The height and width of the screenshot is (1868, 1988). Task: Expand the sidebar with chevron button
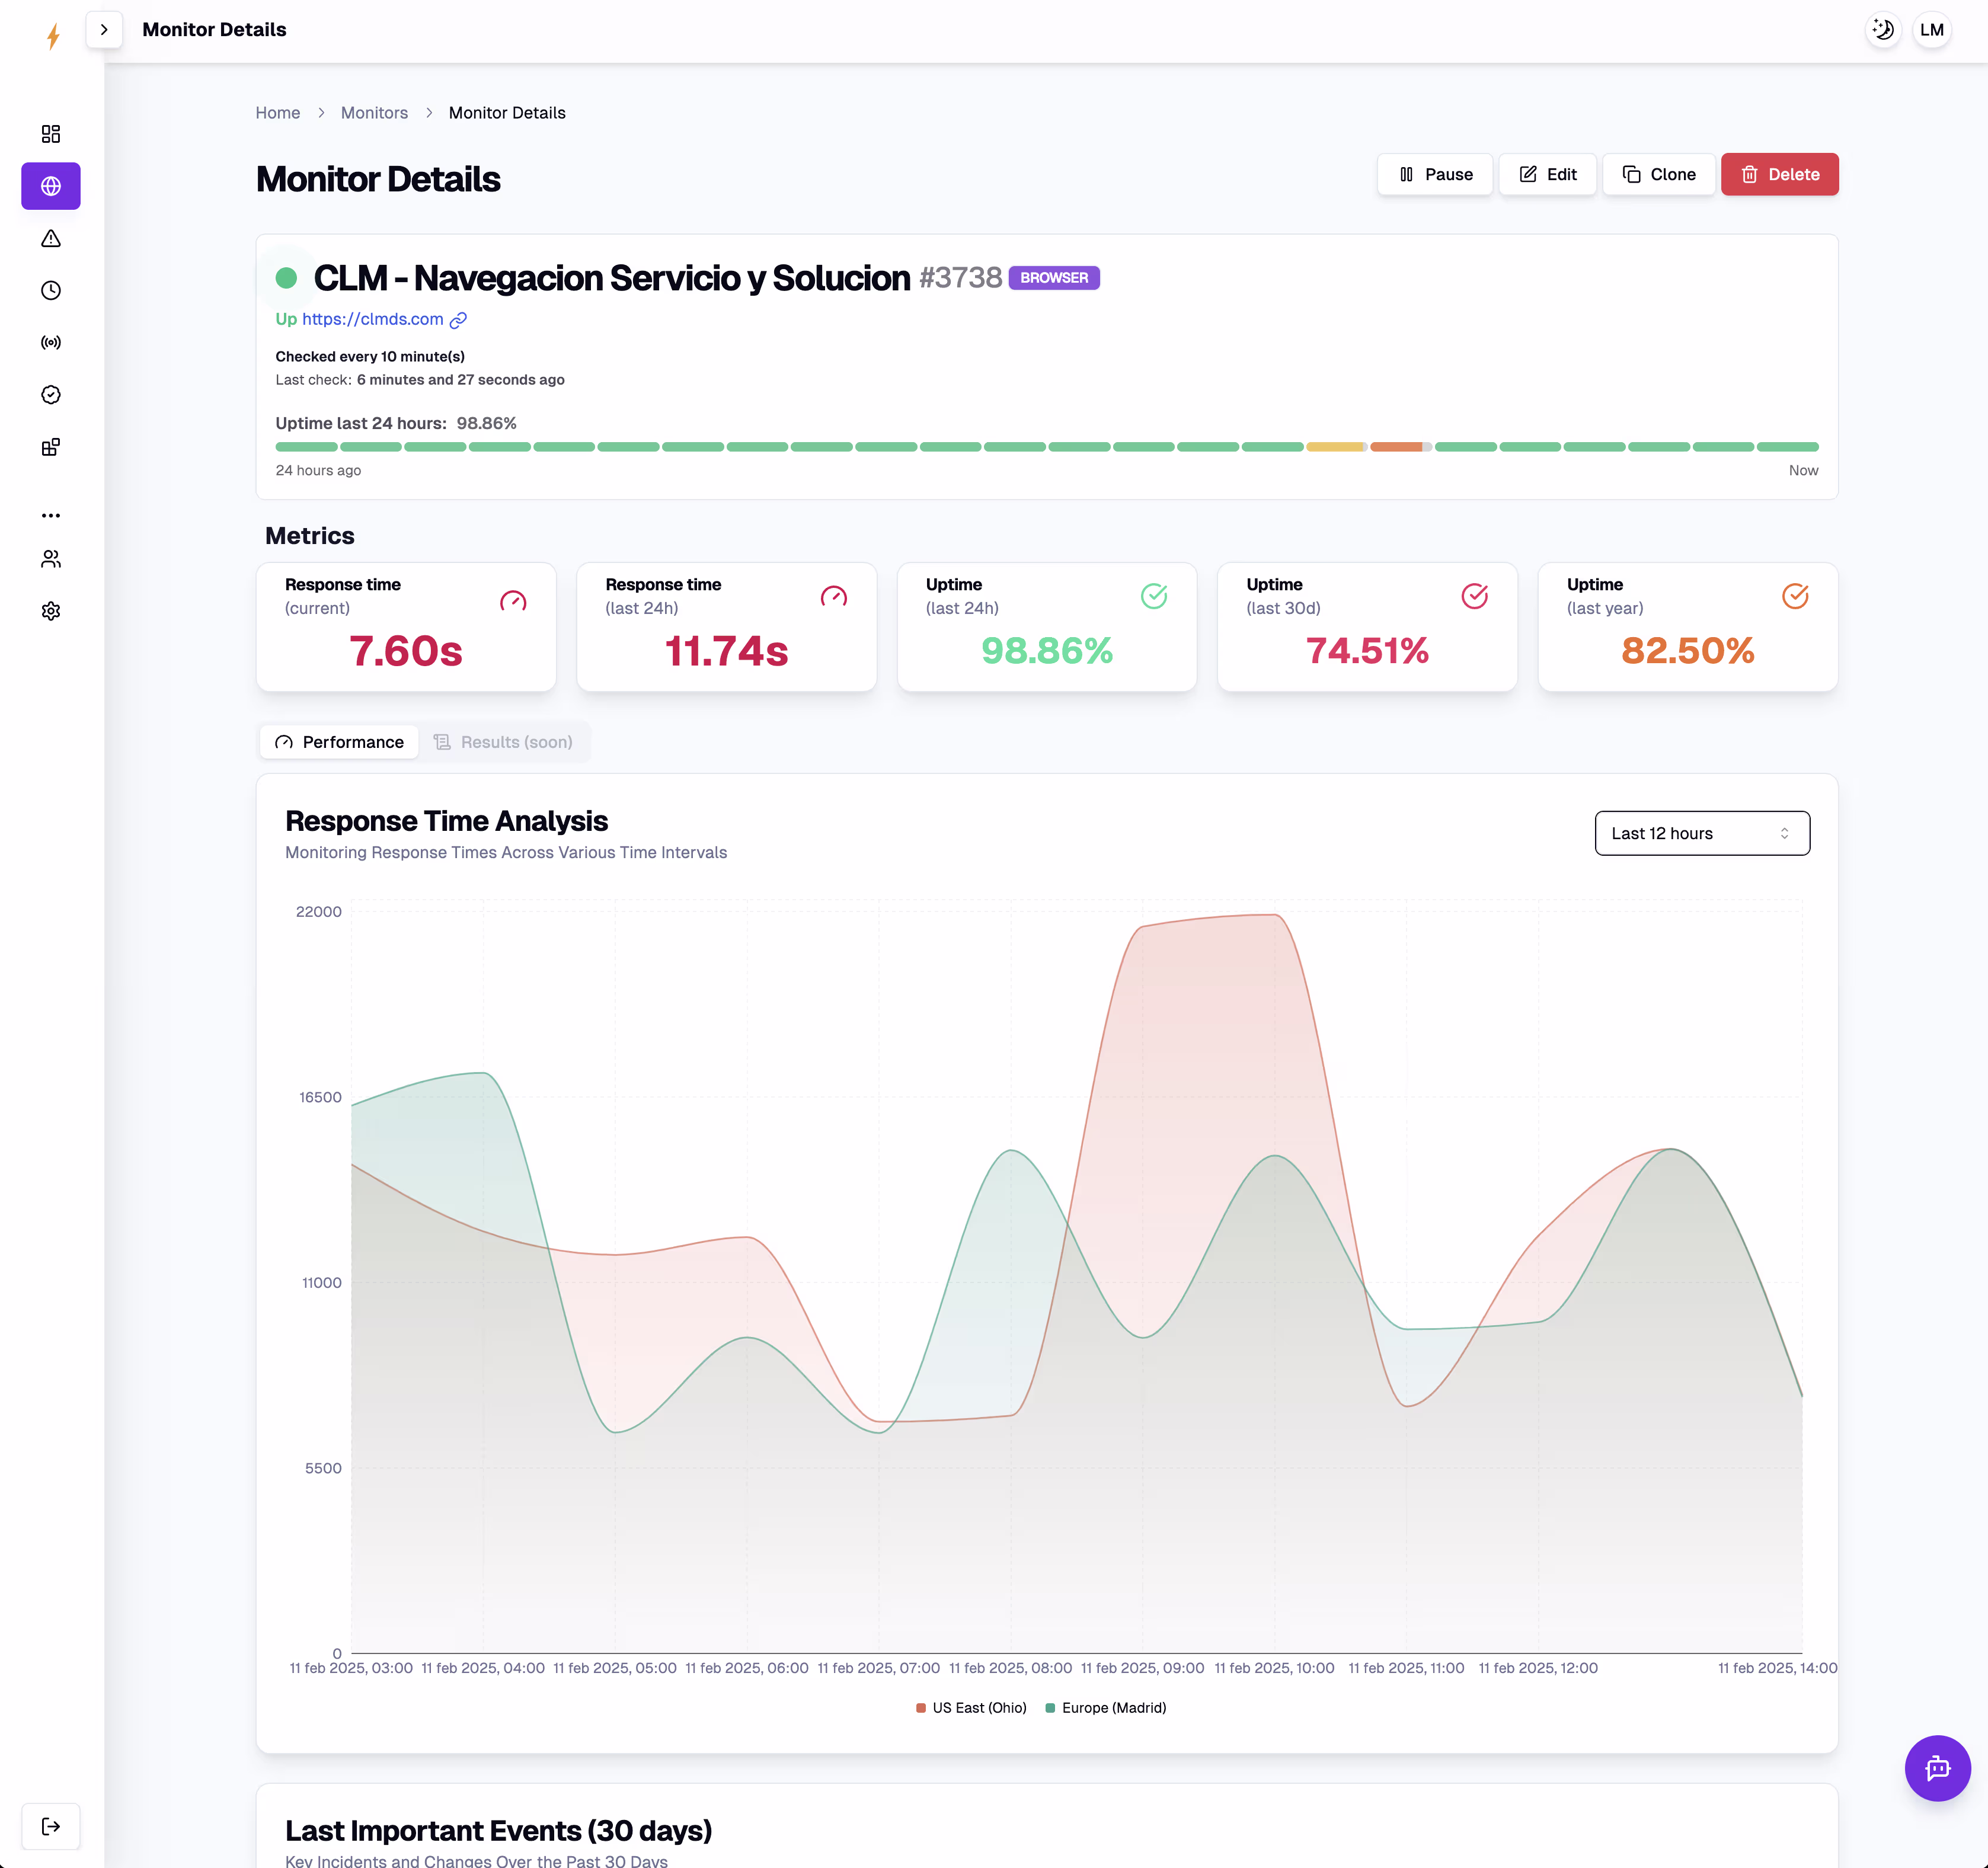coord(104,30)
